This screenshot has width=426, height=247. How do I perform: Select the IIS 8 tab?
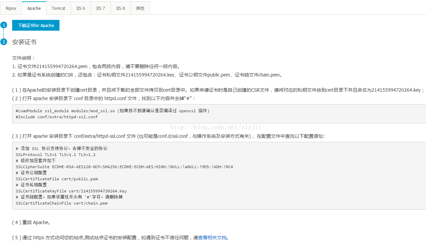(x=121, y=8)
